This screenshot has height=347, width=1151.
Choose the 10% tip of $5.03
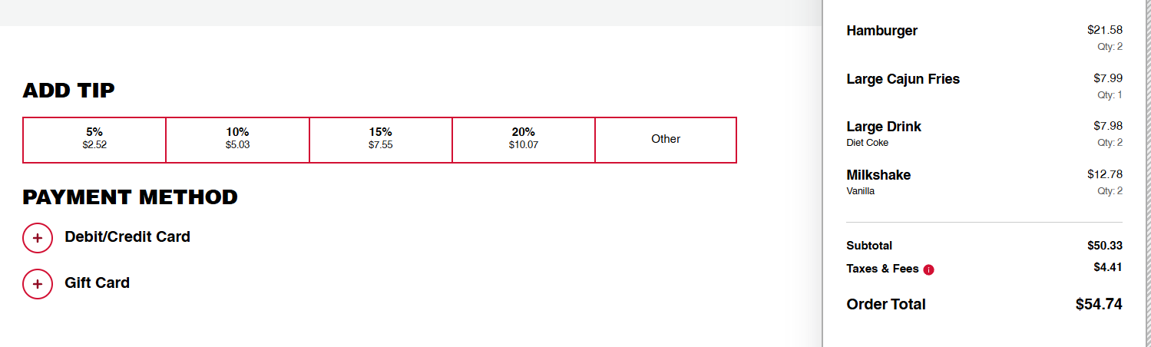point(237,139)
